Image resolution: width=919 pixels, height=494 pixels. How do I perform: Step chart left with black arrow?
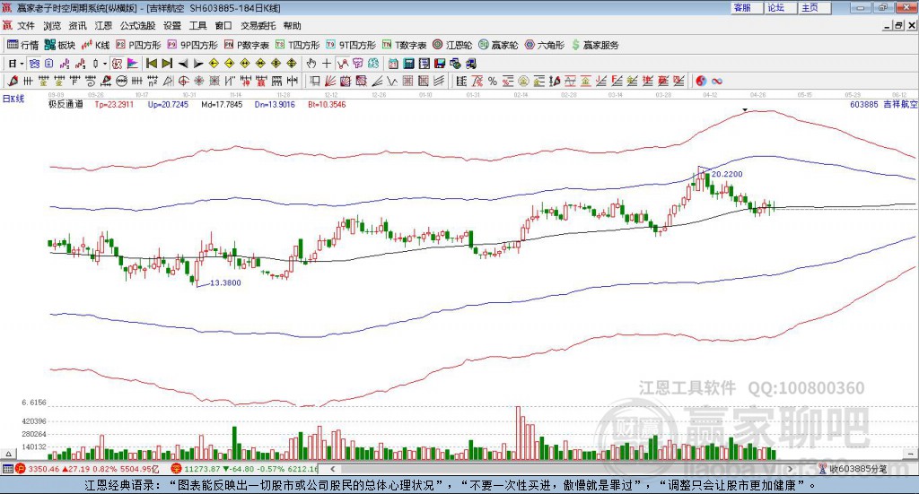(183, 64)
